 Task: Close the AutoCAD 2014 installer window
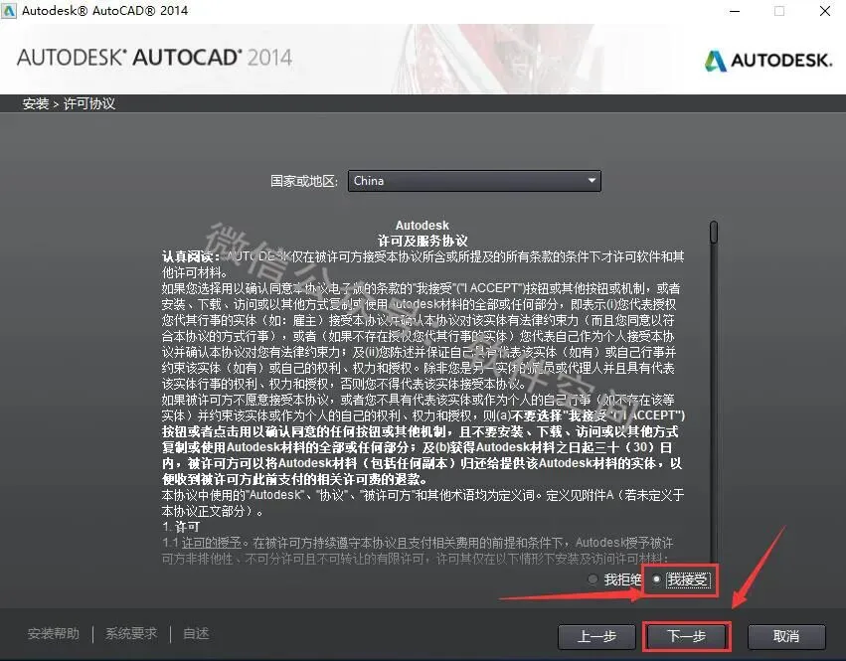point(825,11)
